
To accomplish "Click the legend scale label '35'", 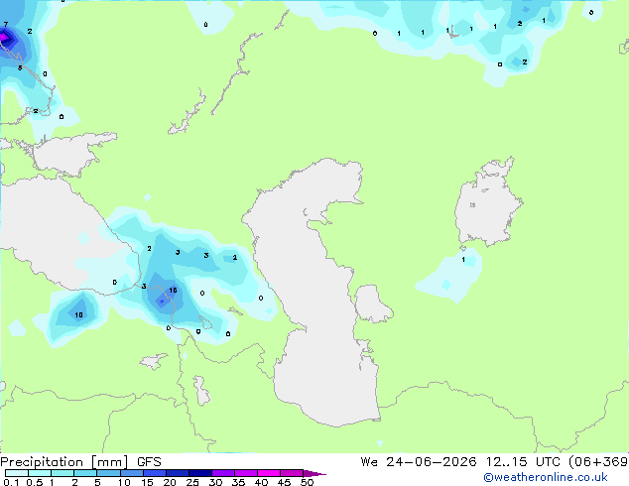I will (238, 482).
